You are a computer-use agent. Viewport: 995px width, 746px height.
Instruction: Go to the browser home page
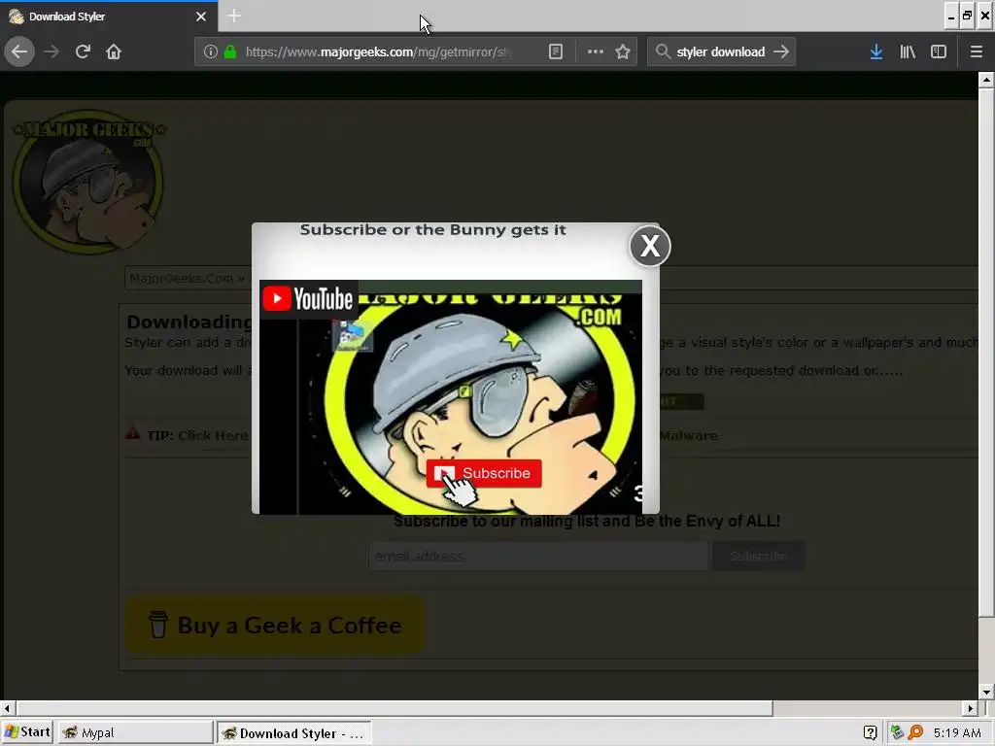click(114, 51)
